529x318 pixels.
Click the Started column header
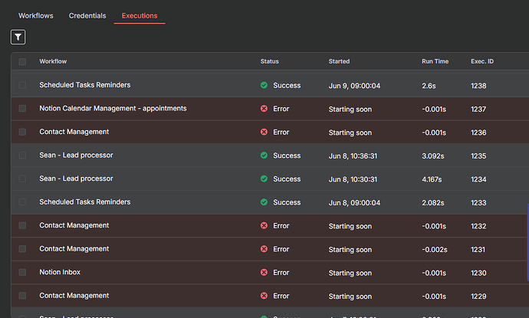339,61
